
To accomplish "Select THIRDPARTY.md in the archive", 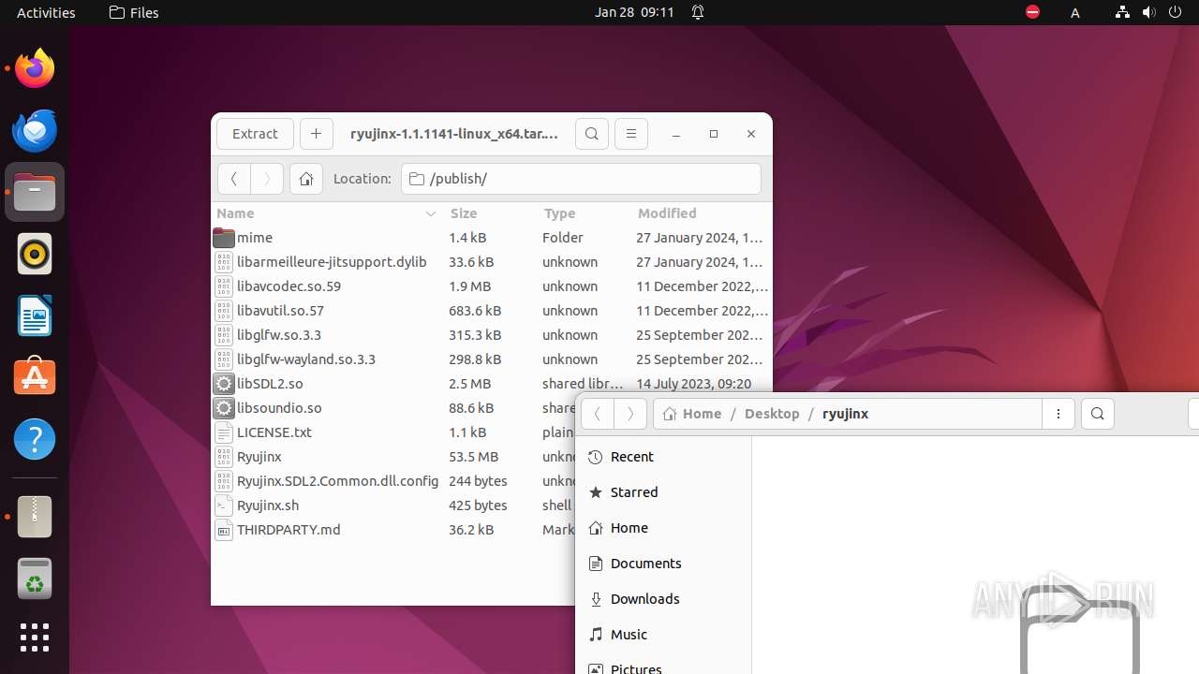I will coord(393,530).
